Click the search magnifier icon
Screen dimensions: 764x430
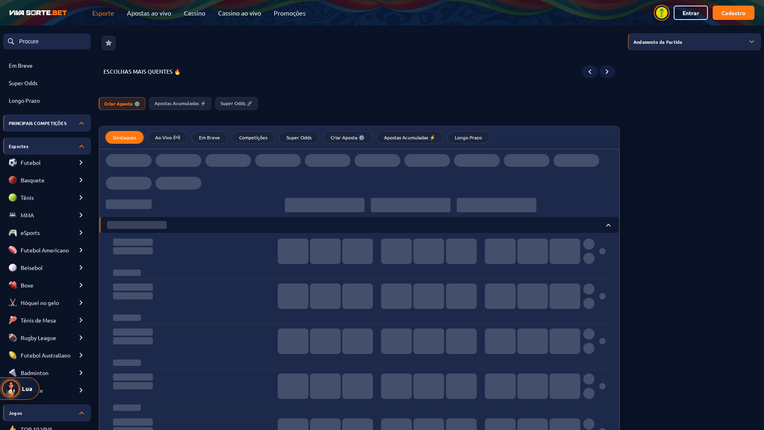coord(11,41)
